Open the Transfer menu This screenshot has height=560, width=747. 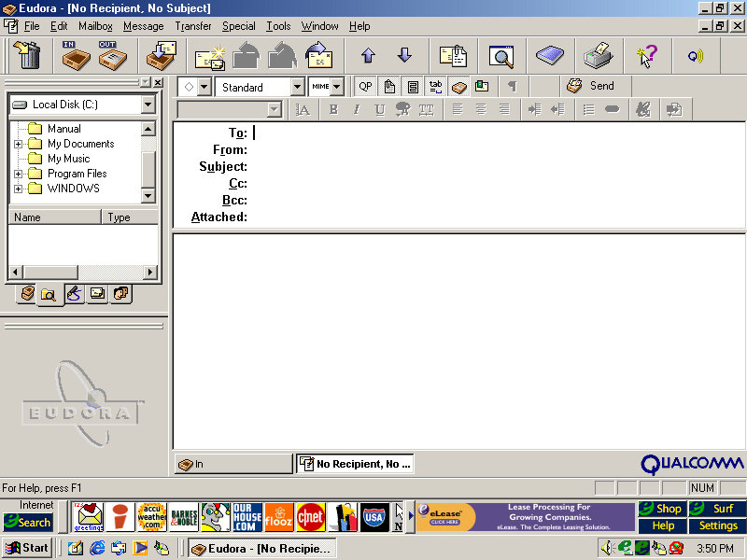point(192,26)
